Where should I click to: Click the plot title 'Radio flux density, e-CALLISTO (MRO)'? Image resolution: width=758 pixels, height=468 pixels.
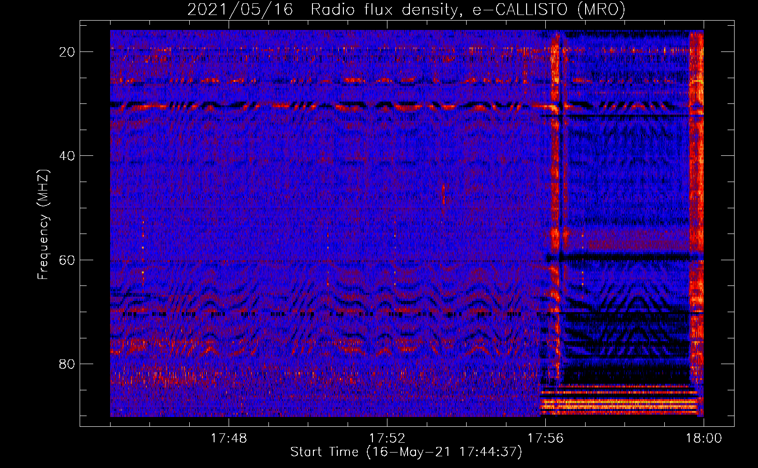(468, 9)
